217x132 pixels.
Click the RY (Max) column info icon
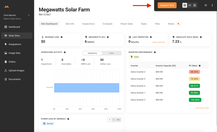(200, 66)
